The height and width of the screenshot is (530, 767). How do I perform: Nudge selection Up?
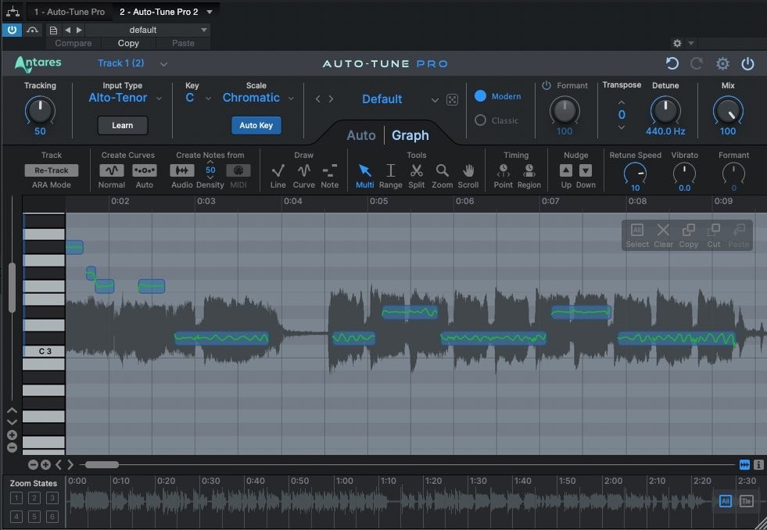click(566, 170)
